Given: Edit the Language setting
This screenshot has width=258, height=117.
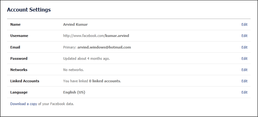Looking at the screenshot, I should (244, 92).
